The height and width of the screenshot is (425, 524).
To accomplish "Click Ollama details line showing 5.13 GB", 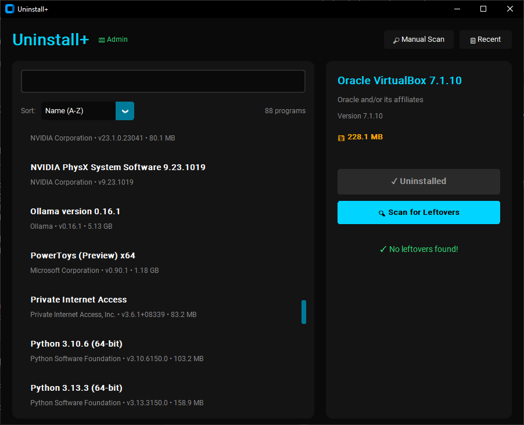I will coord(71,226).
